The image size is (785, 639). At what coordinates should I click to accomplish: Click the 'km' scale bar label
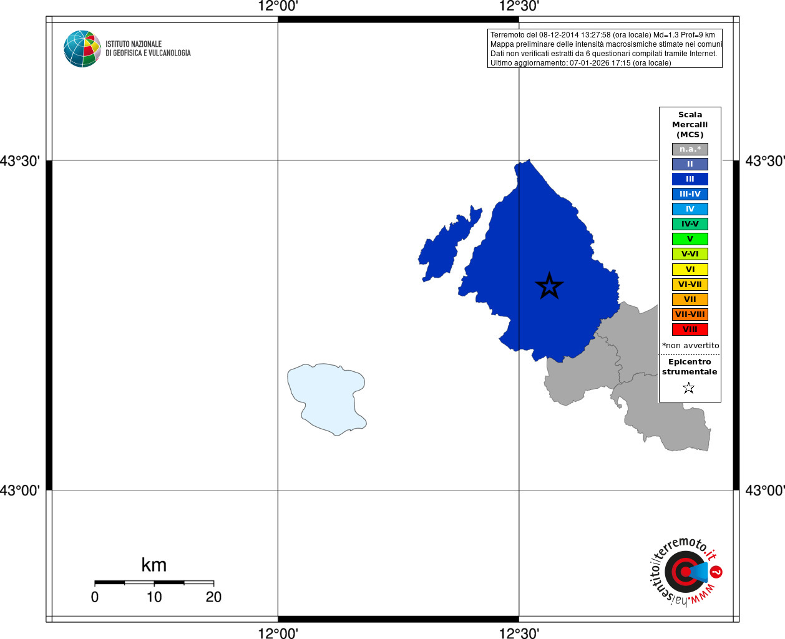click(x=154, y=565)
